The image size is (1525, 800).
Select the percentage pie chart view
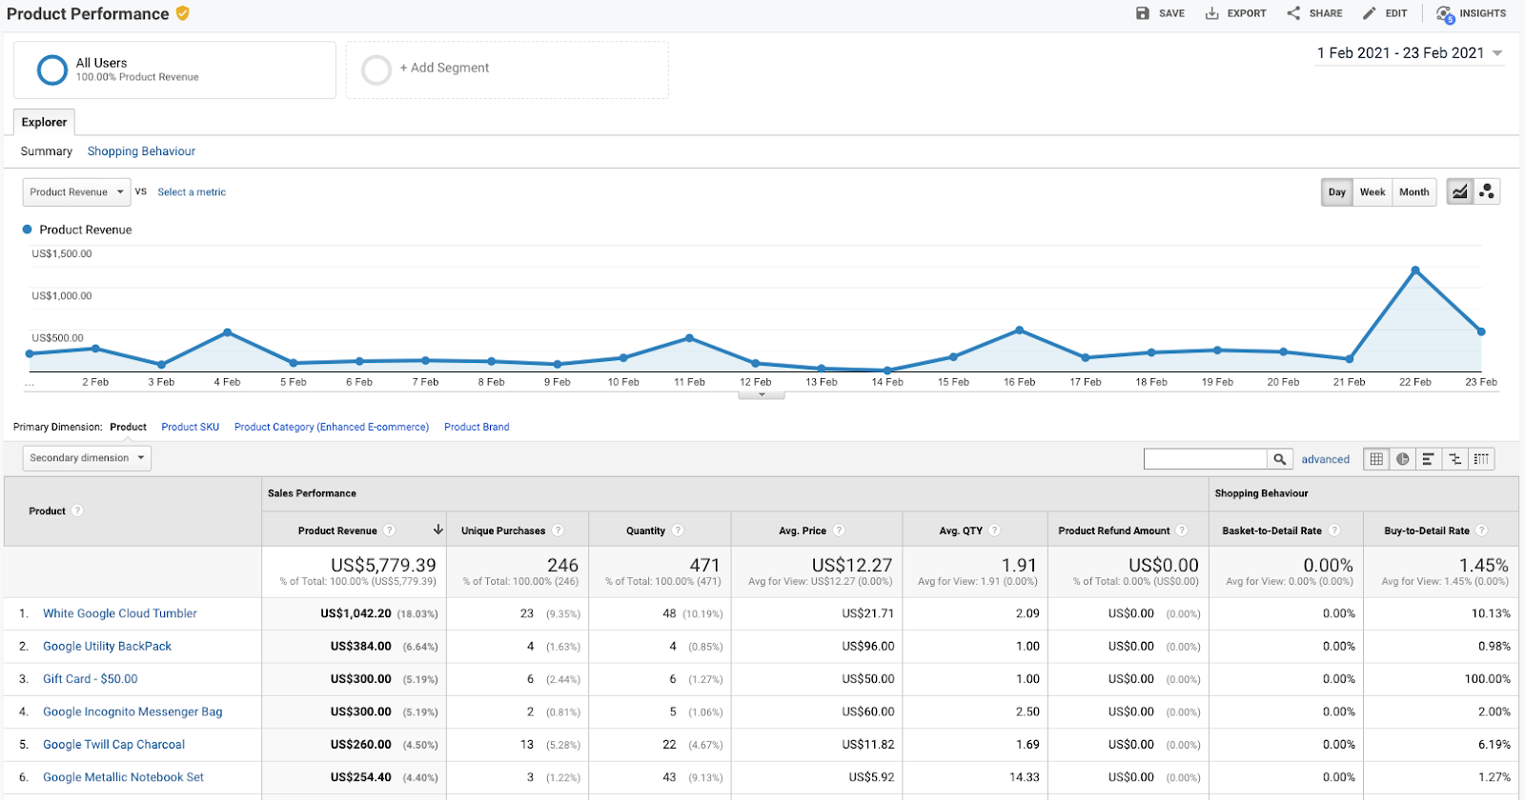pos(1403,459)
